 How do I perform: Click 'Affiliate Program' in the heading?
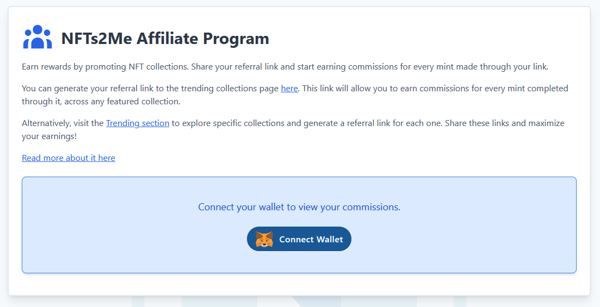pyautogui.click(x=202, y=39)
